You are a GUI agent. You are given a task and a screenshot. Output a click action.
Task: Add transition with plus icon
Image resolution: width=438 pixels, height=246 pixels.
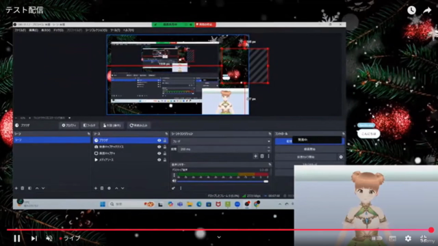tap(255, 156)
